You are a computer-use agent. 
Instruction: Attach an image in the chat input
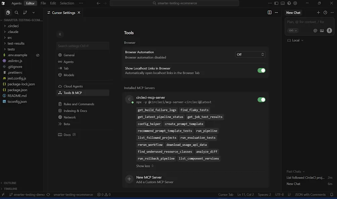322,30
